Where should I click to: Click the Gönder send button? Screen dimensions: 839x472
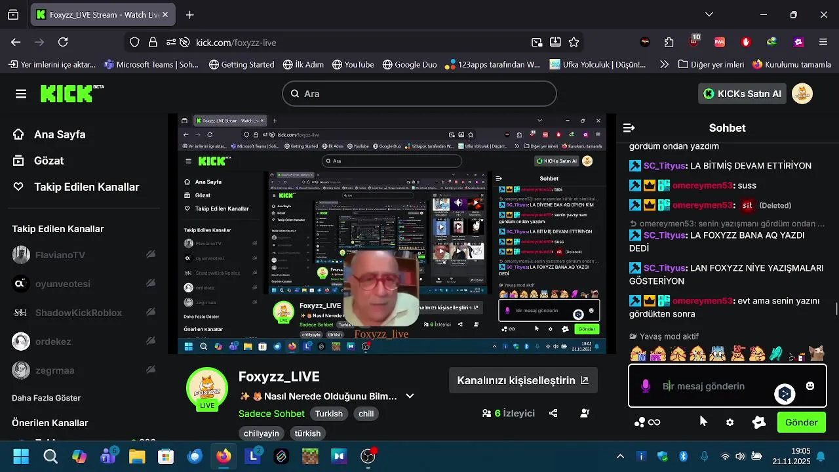[x=801, y=422]
